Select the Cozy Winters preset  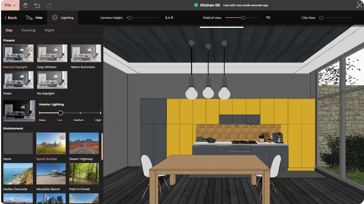[52, 53]
